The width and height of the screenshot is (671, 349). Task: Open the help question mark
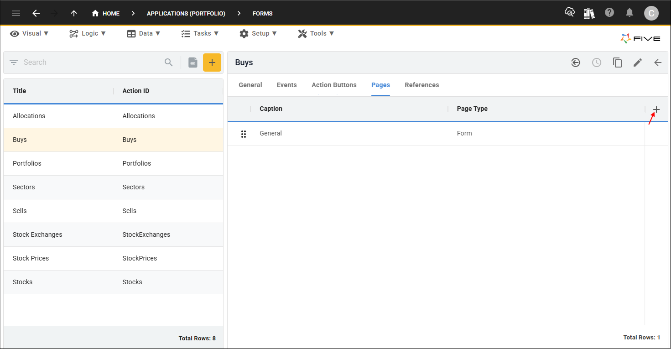[609, 13]
